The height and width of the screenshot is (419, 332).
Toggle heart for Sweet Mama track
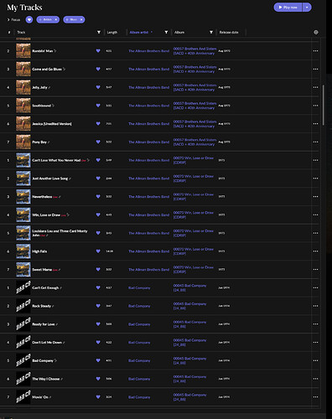click(98, 269)
